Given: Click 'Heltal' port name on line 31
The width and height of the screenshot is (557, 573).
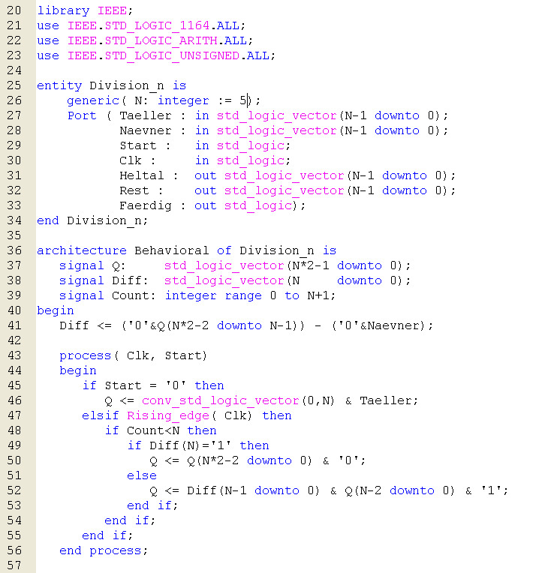Looking at the screenshot, I should [142, 175].
